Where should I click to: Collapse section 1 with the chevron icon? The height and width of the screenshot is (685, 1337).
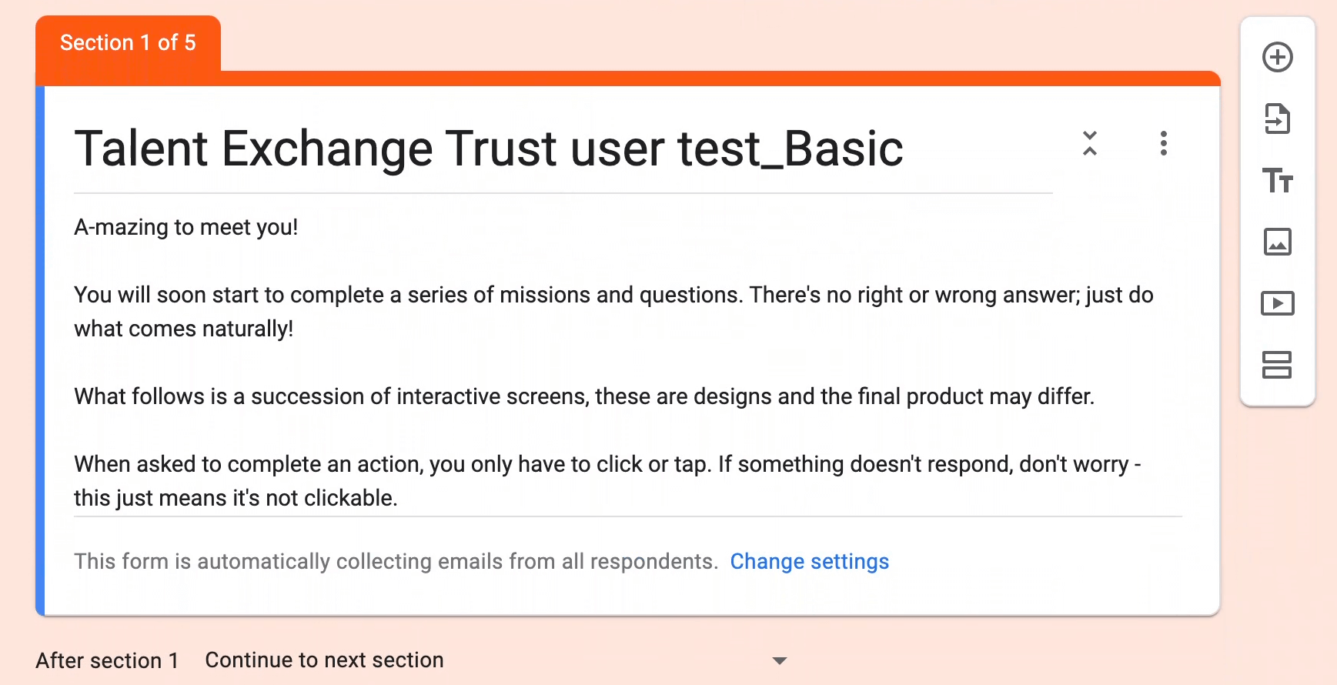click(x=1089, y=143)
